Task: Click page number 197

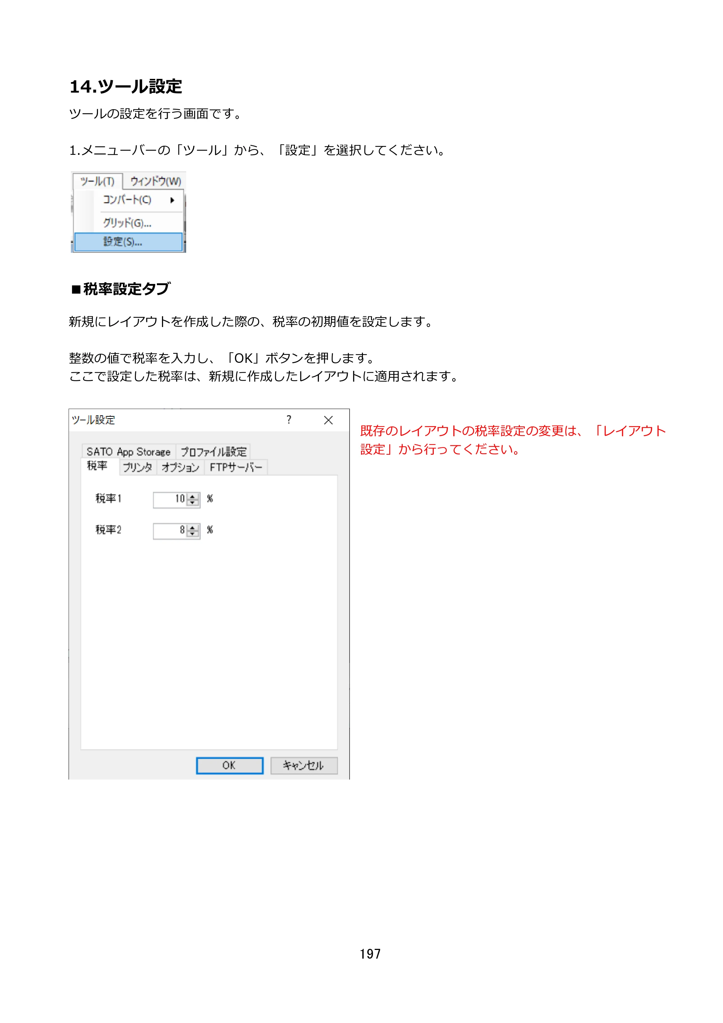Action: point(371,954)
